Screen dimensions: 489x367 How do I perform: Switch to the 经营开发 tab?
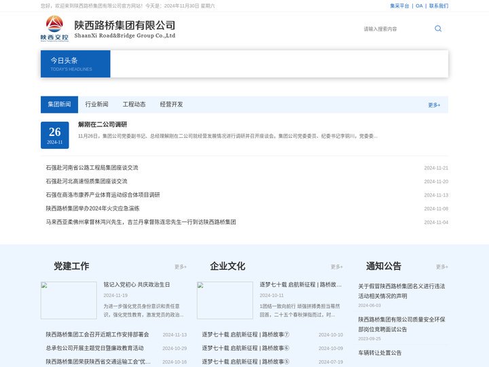pos(172,105)
